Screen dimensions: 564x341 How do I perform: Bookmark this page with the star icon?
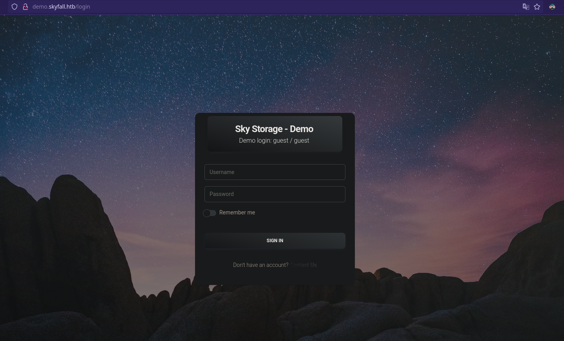[x=537, y=7]
